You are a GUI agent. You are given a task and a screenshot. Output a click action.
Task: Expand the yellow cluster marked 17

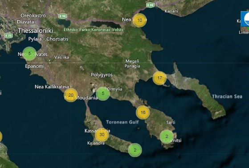point(159,78)
